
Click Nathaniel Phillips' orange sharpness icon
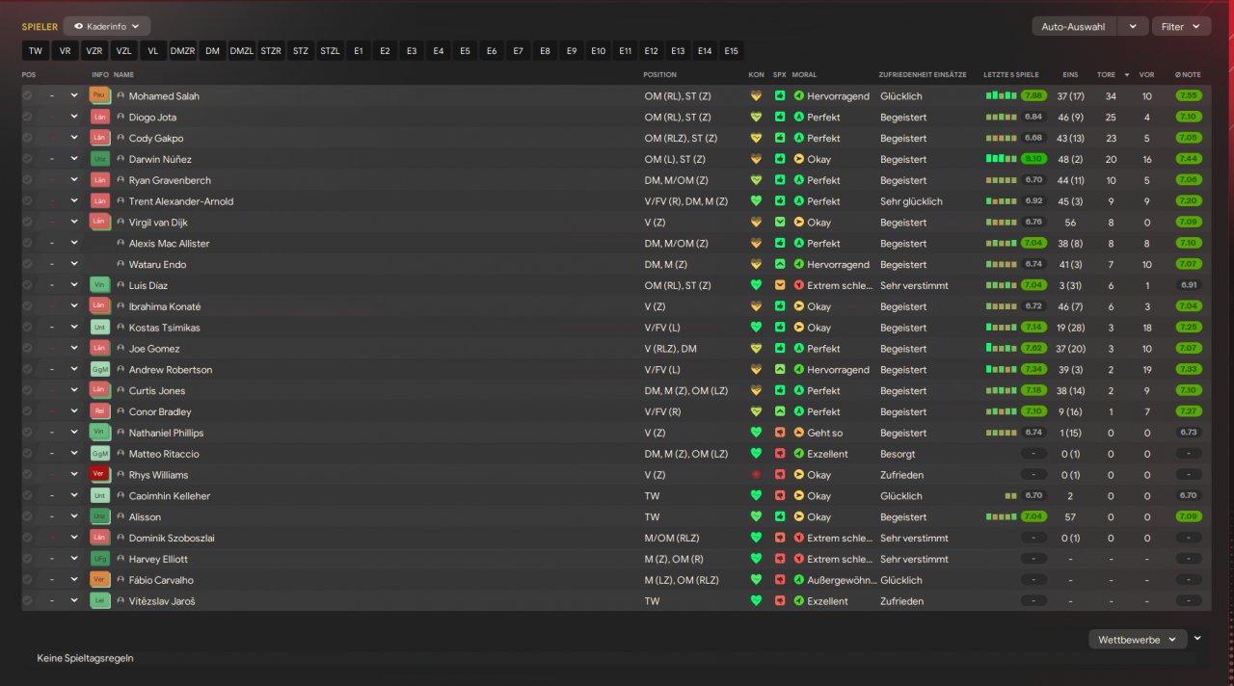point(779,433)
